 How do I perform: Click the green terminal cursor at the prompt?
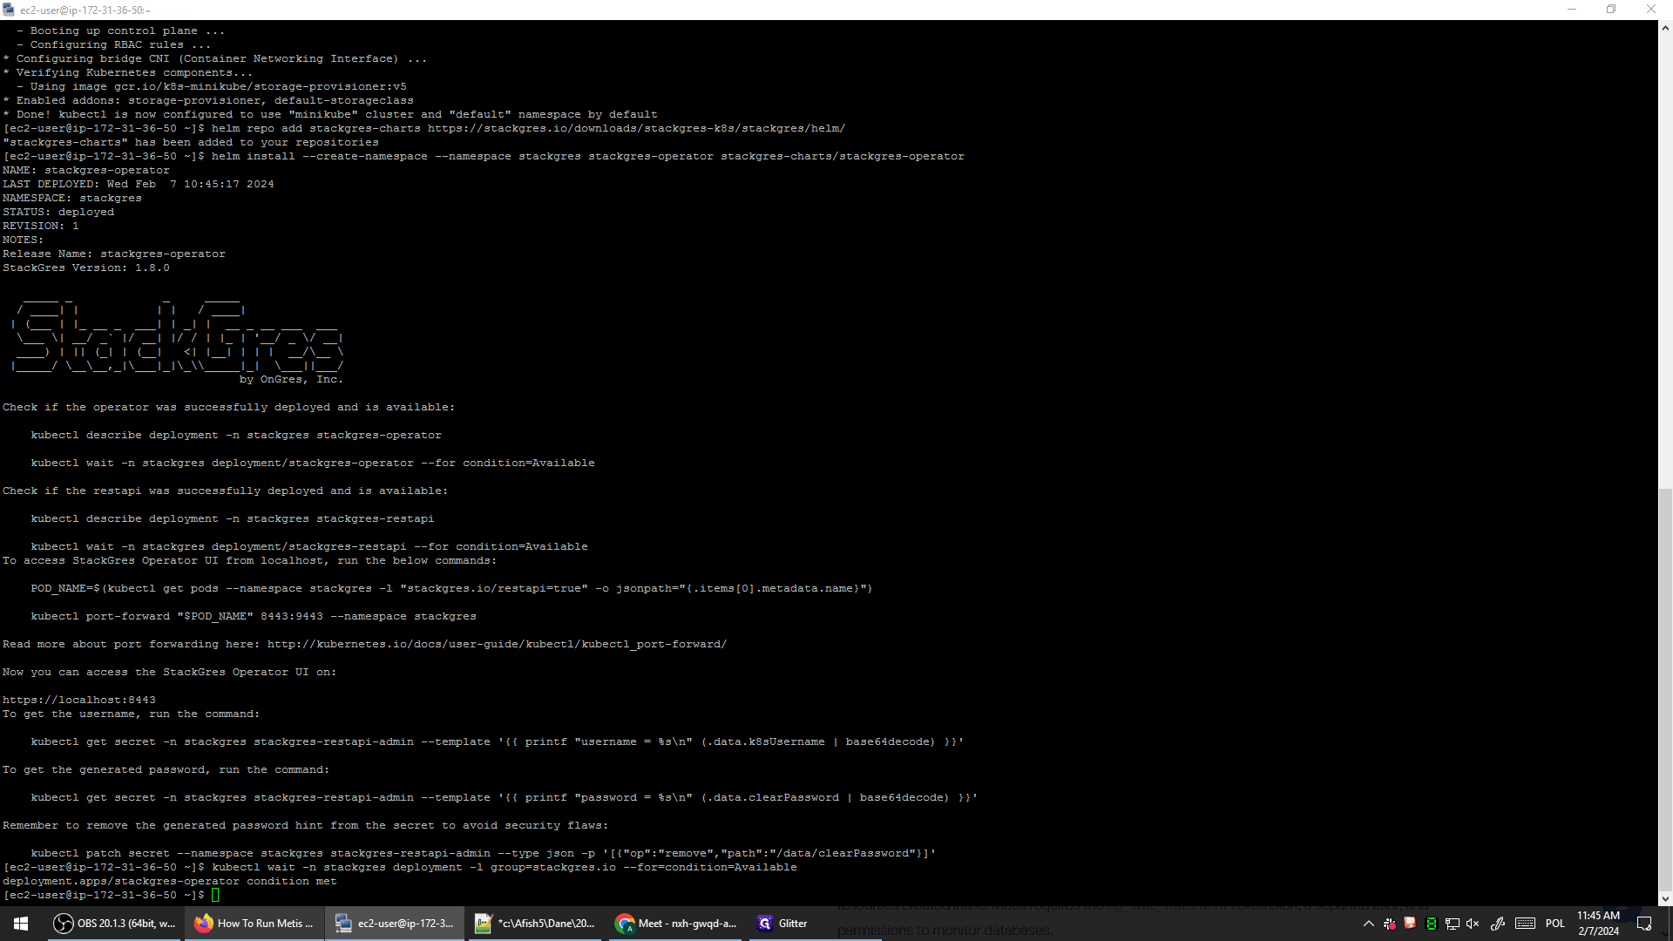(x=215, y=895)
